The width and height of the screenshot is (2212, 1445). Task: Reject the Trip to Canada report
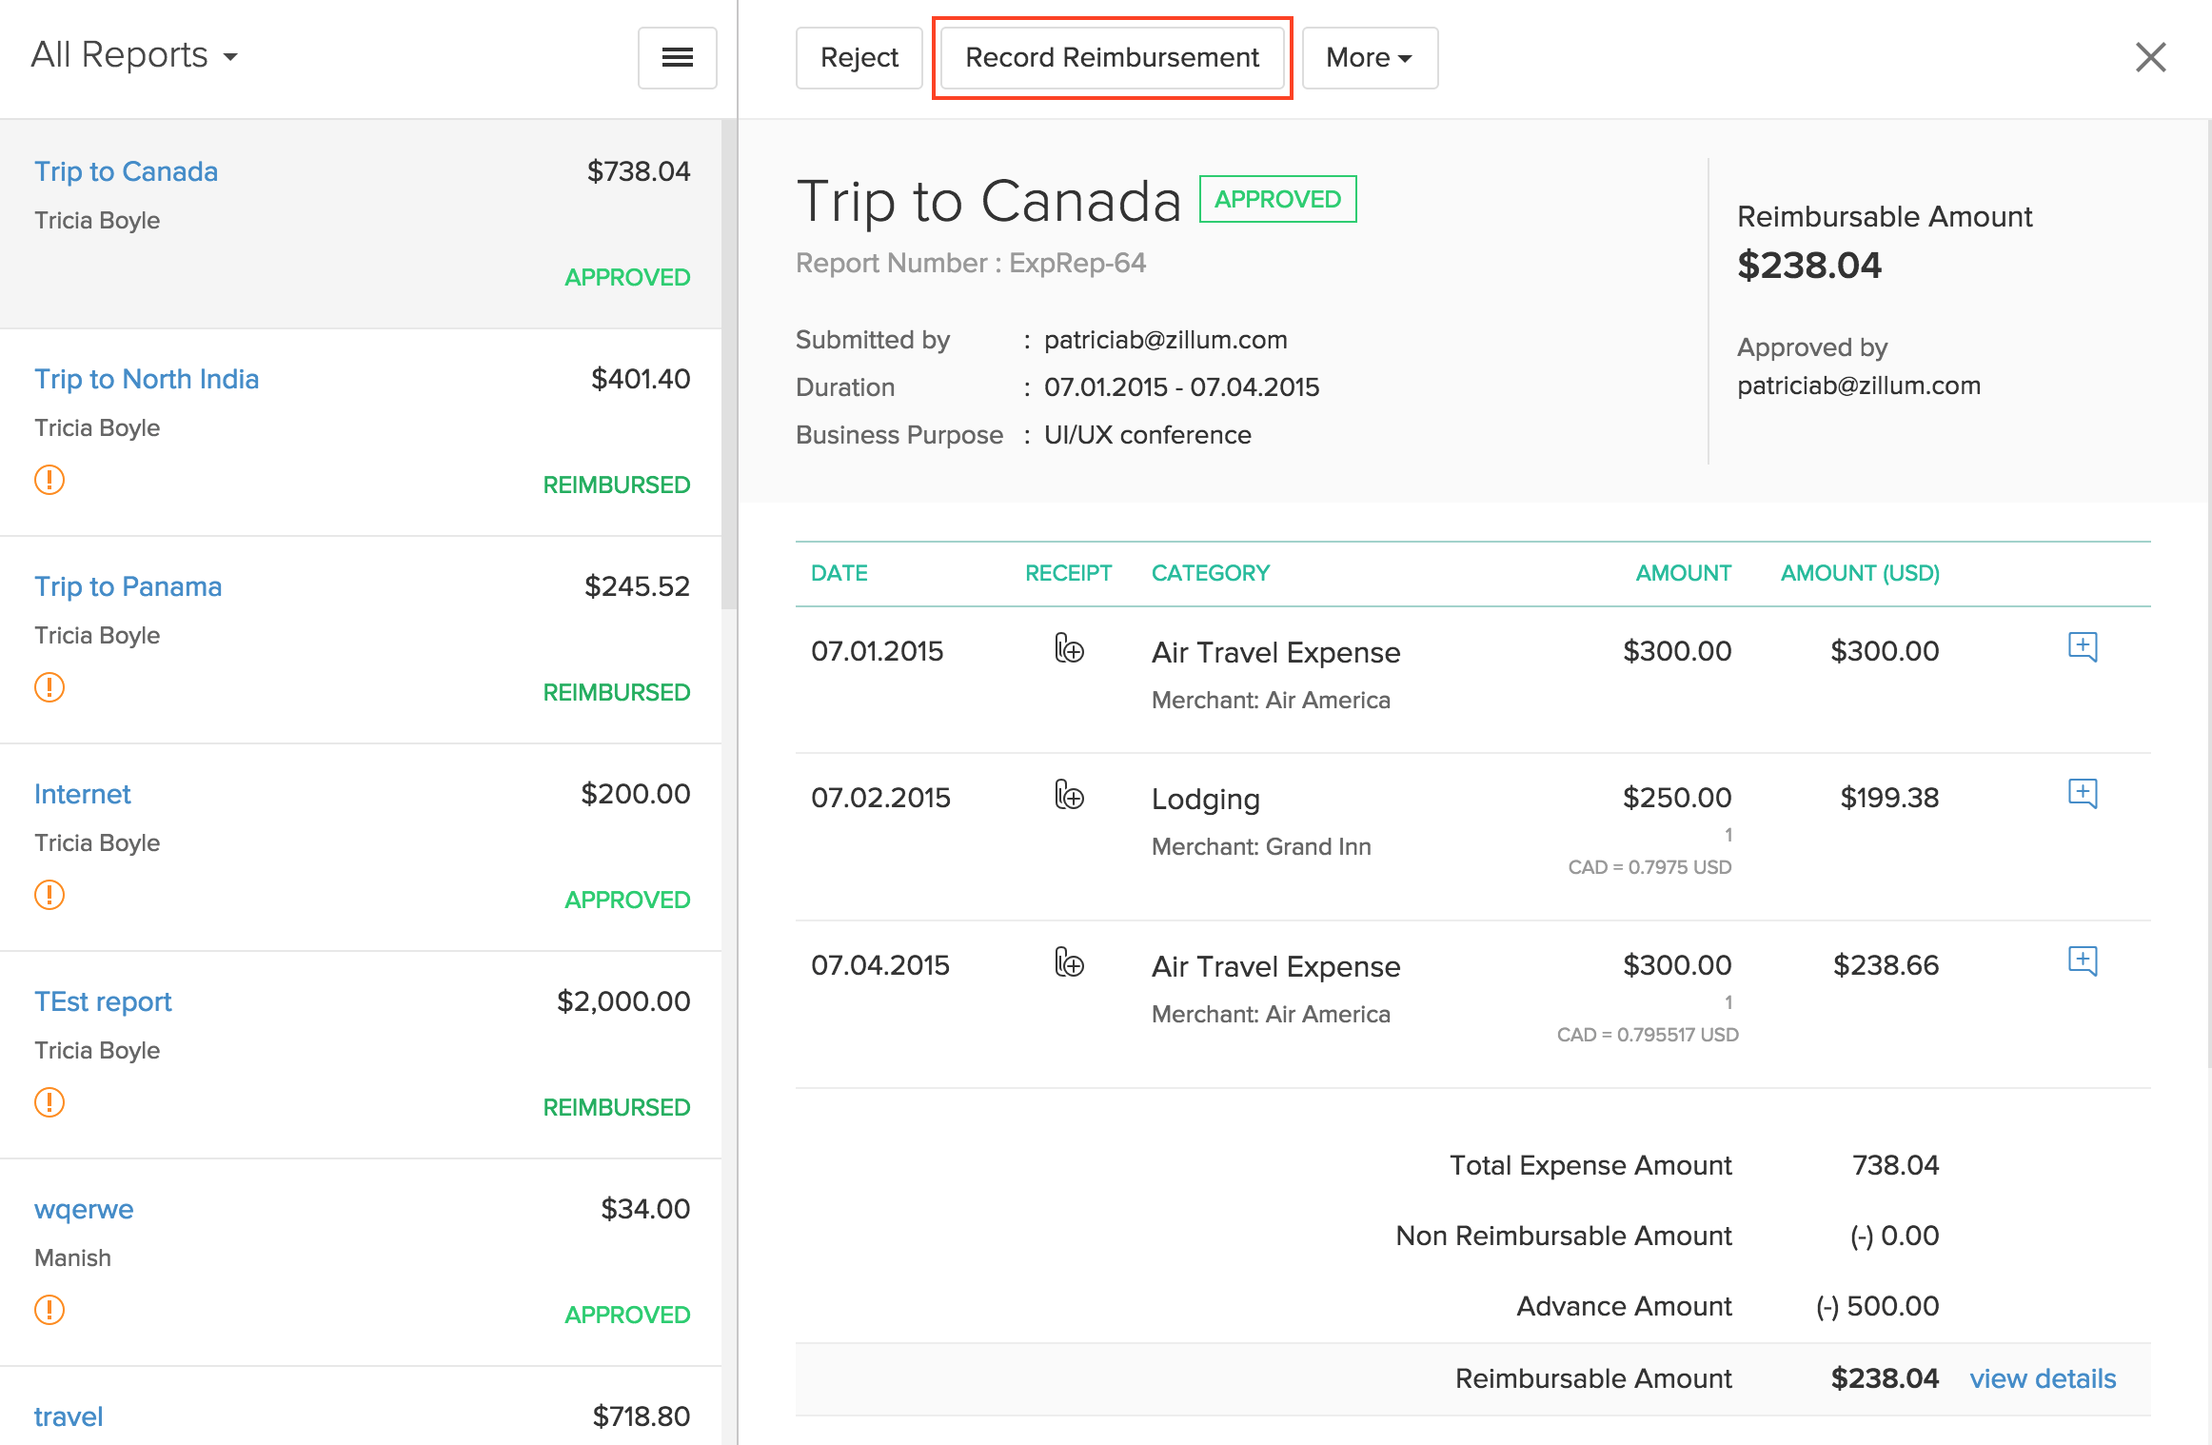pos(858,57)
